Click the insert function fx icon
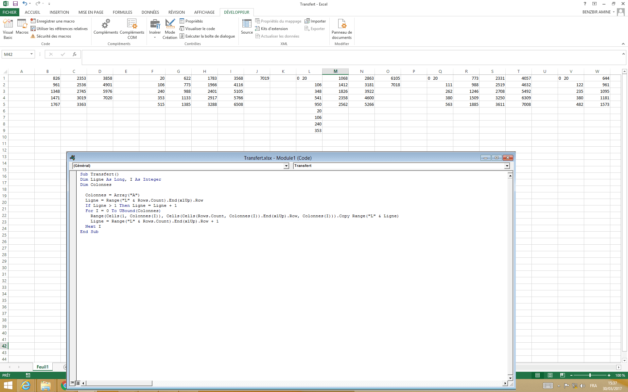Viewport: 628px width, 392px height. coord(75,54)
